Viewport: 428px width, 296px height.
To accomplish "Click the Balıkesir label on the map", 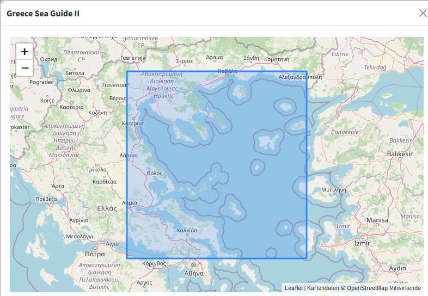I will 398,155.
